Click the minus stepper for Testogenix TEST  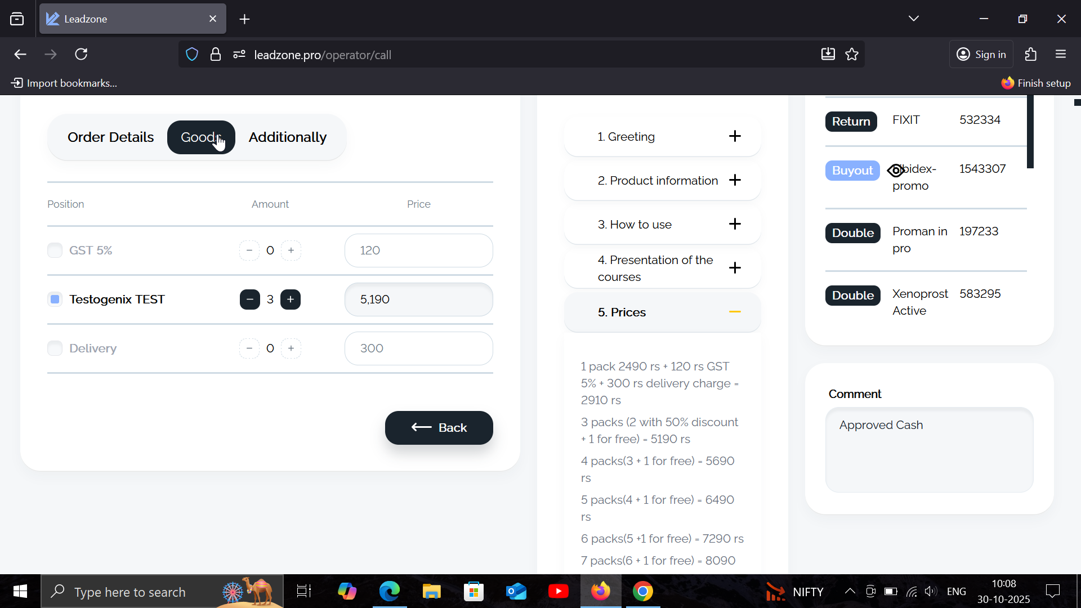249,299
